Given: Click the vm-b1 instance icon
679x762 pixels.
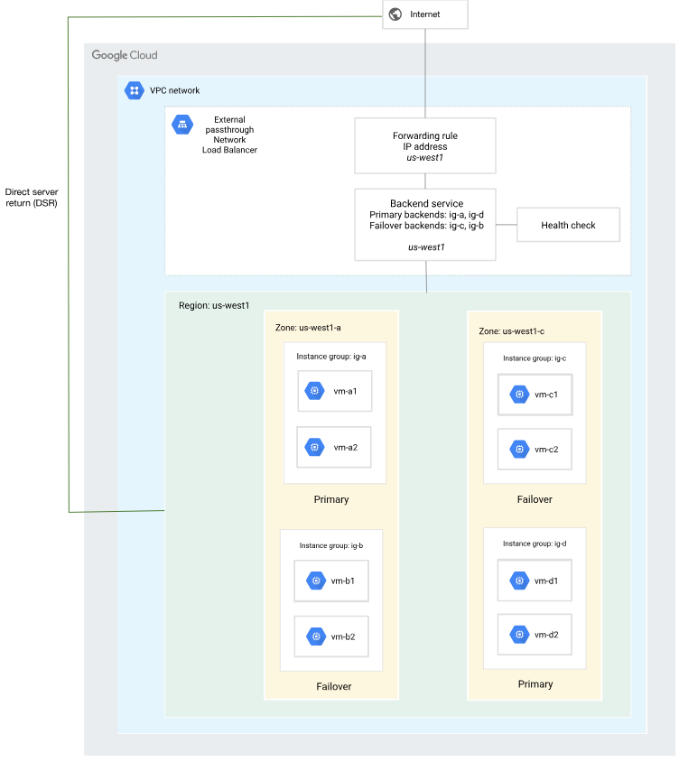Looking at the screenshot, I should coord(316,581).
